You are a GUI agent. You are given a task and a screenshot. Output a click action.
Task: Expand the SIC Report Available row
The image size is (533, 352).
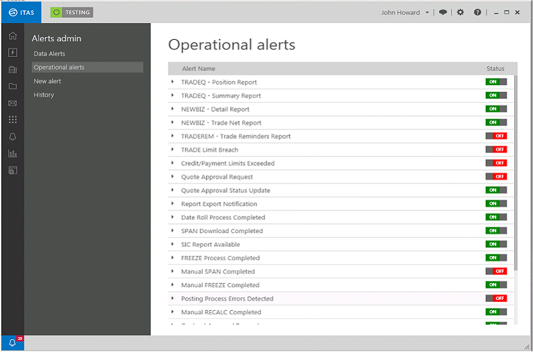(x=172, y=244)
